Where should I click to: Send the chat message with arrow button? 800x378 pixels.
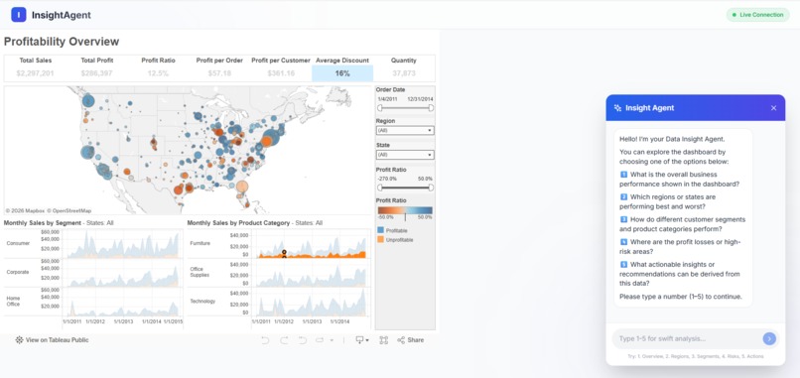coord(769,338)
